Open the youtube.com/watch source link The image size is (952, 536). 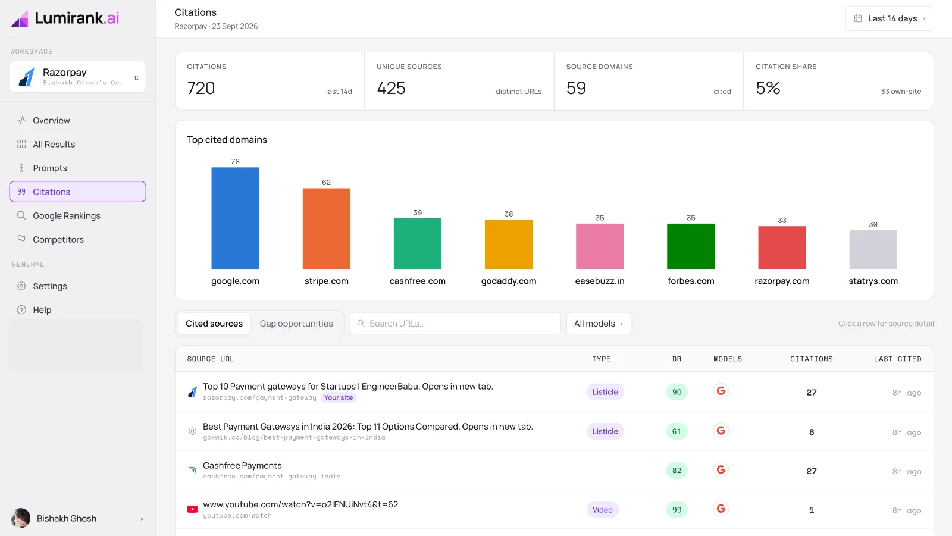[x=300, y=504]
